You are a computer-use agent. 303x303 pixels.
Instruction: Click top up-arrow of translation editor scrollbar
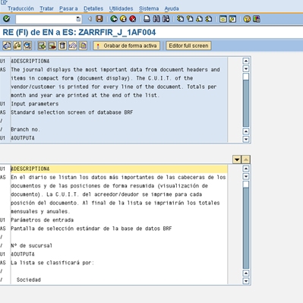point(246,169)
